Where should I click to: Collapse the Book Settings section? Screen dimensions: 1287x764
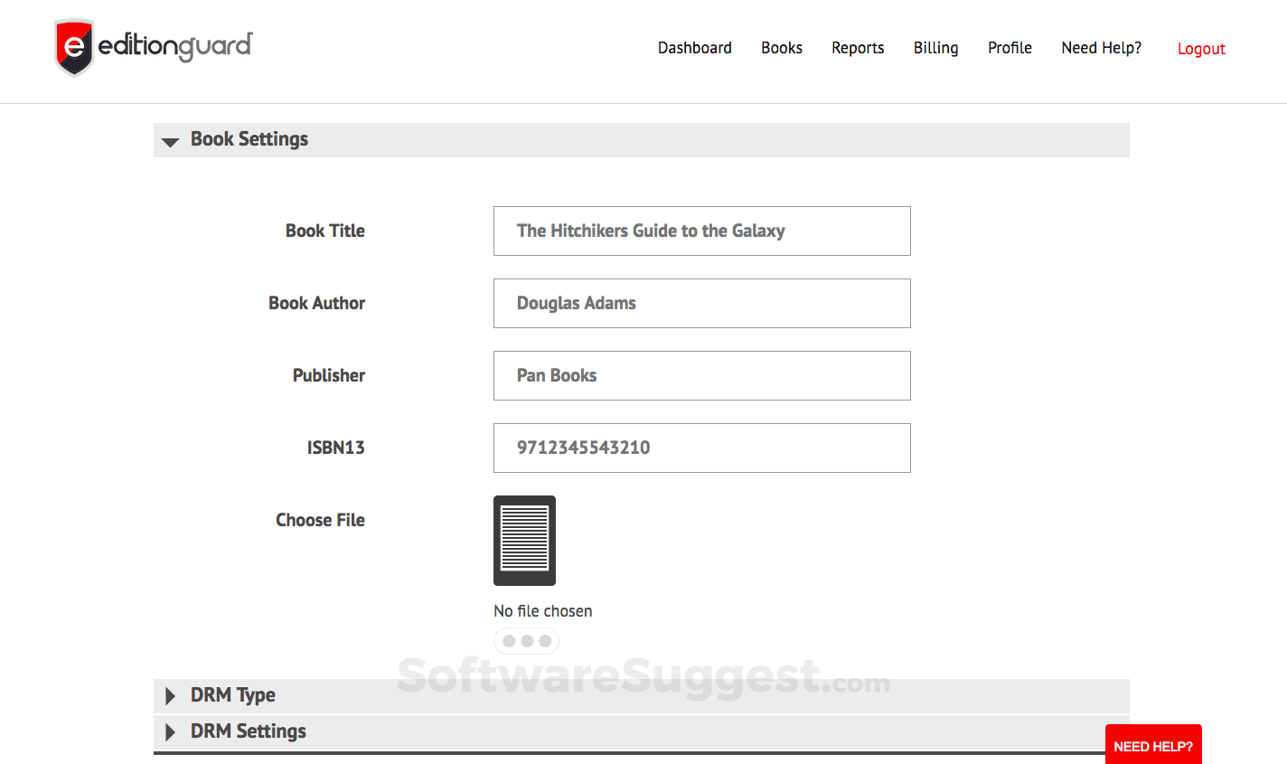(170, 141)
